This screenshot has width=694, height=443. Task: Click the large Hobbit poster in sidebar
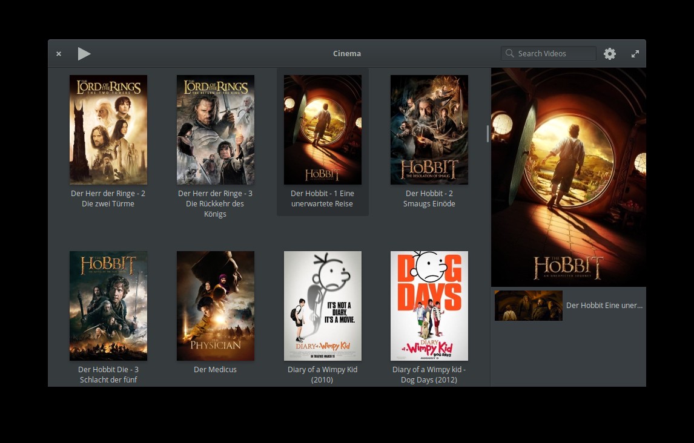(568, 177)
